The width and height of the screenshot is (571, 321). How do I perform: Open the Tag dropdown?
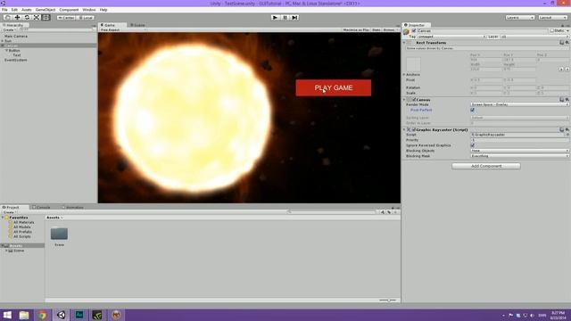(x=451, y=37)
